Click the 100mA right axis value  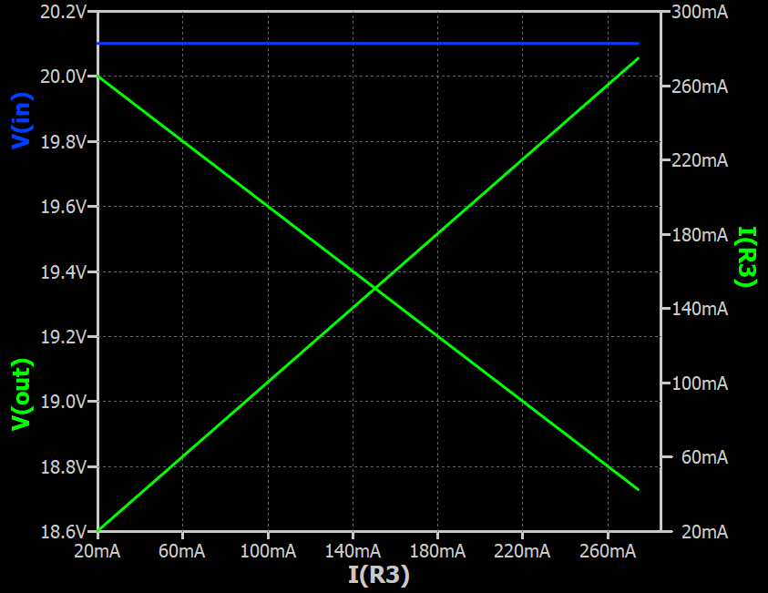coord(700,383)
